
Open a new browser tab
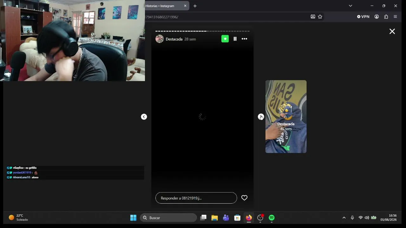tap(195, 6)
